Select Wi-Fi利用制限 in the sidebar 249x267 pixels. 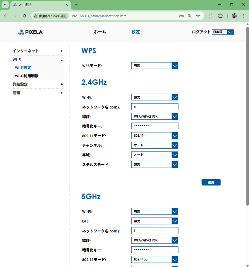tap(27, 76)
